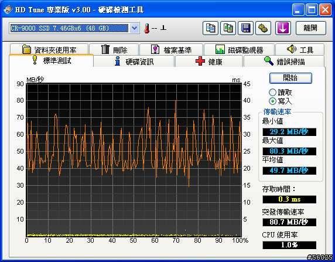Open the 資料夾使用率 tab

49,49
